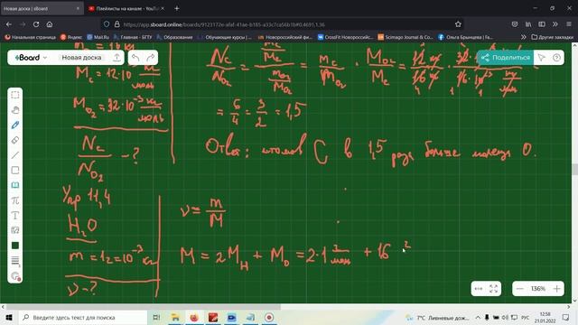Image resolution: width=578 pixels, height=325 pixels.
Task: Zoom out with the minus button
Action: (520, 289)
